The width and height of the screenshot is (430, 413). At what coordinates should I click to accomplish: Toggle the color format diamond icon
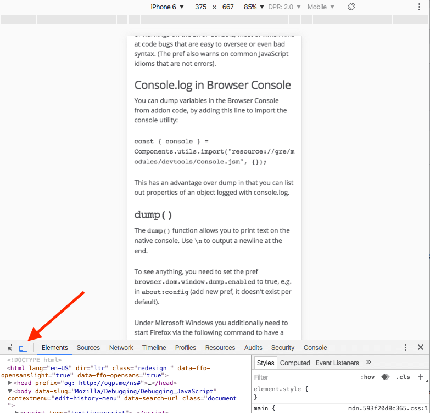coord(386,377)
